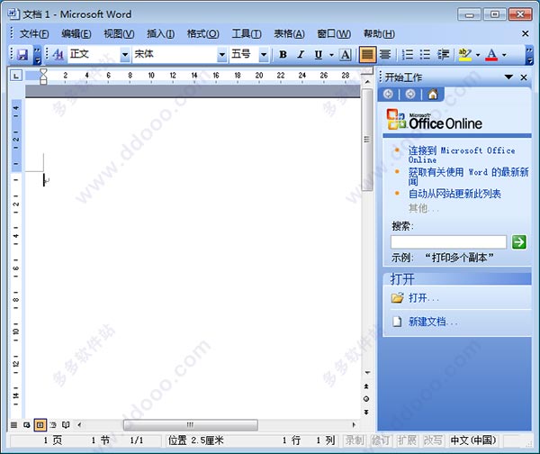The width and height of the screenshot is (540, 454).
Task: Open the 文件(F) menu
Action: [34, 34]
